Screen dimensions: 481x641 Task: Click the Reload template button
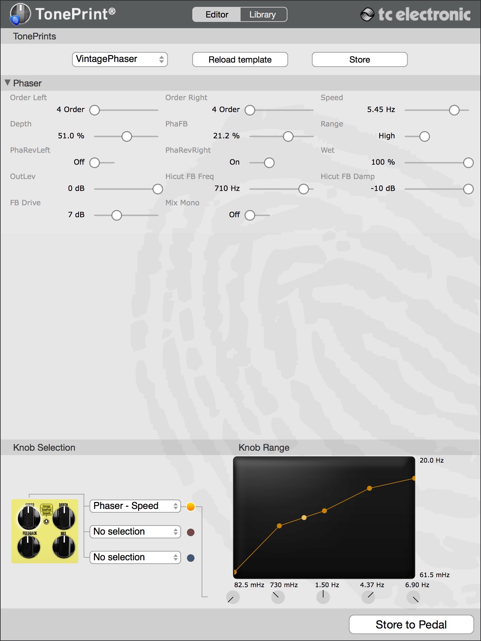coord(240,59)
